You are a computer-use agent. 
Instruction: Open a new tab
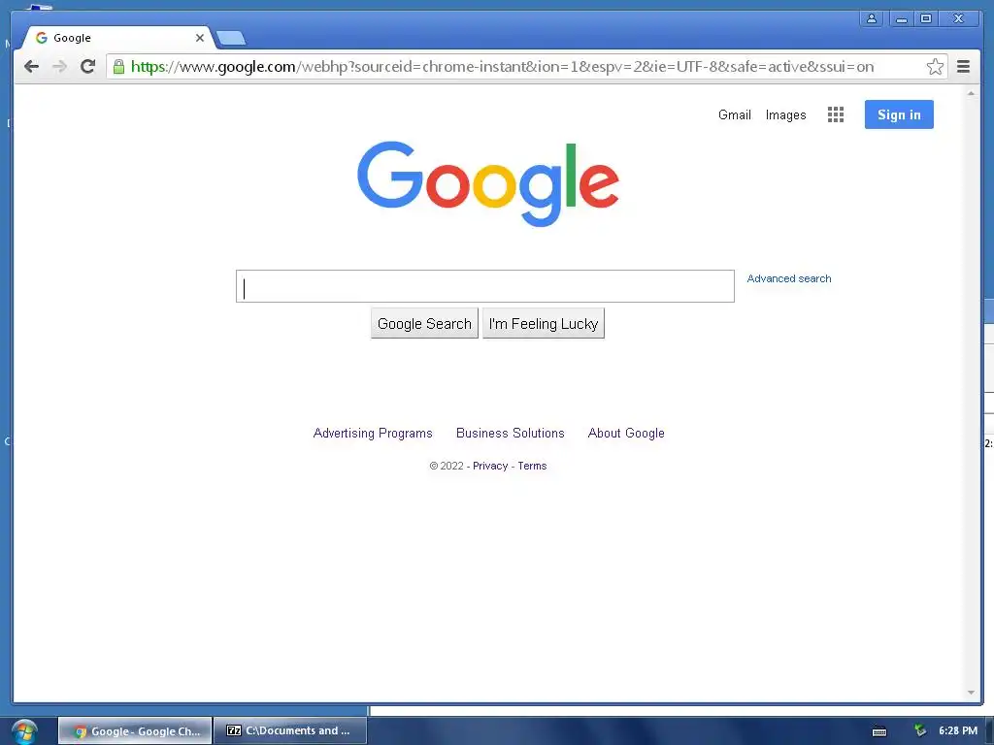point(231,39)
